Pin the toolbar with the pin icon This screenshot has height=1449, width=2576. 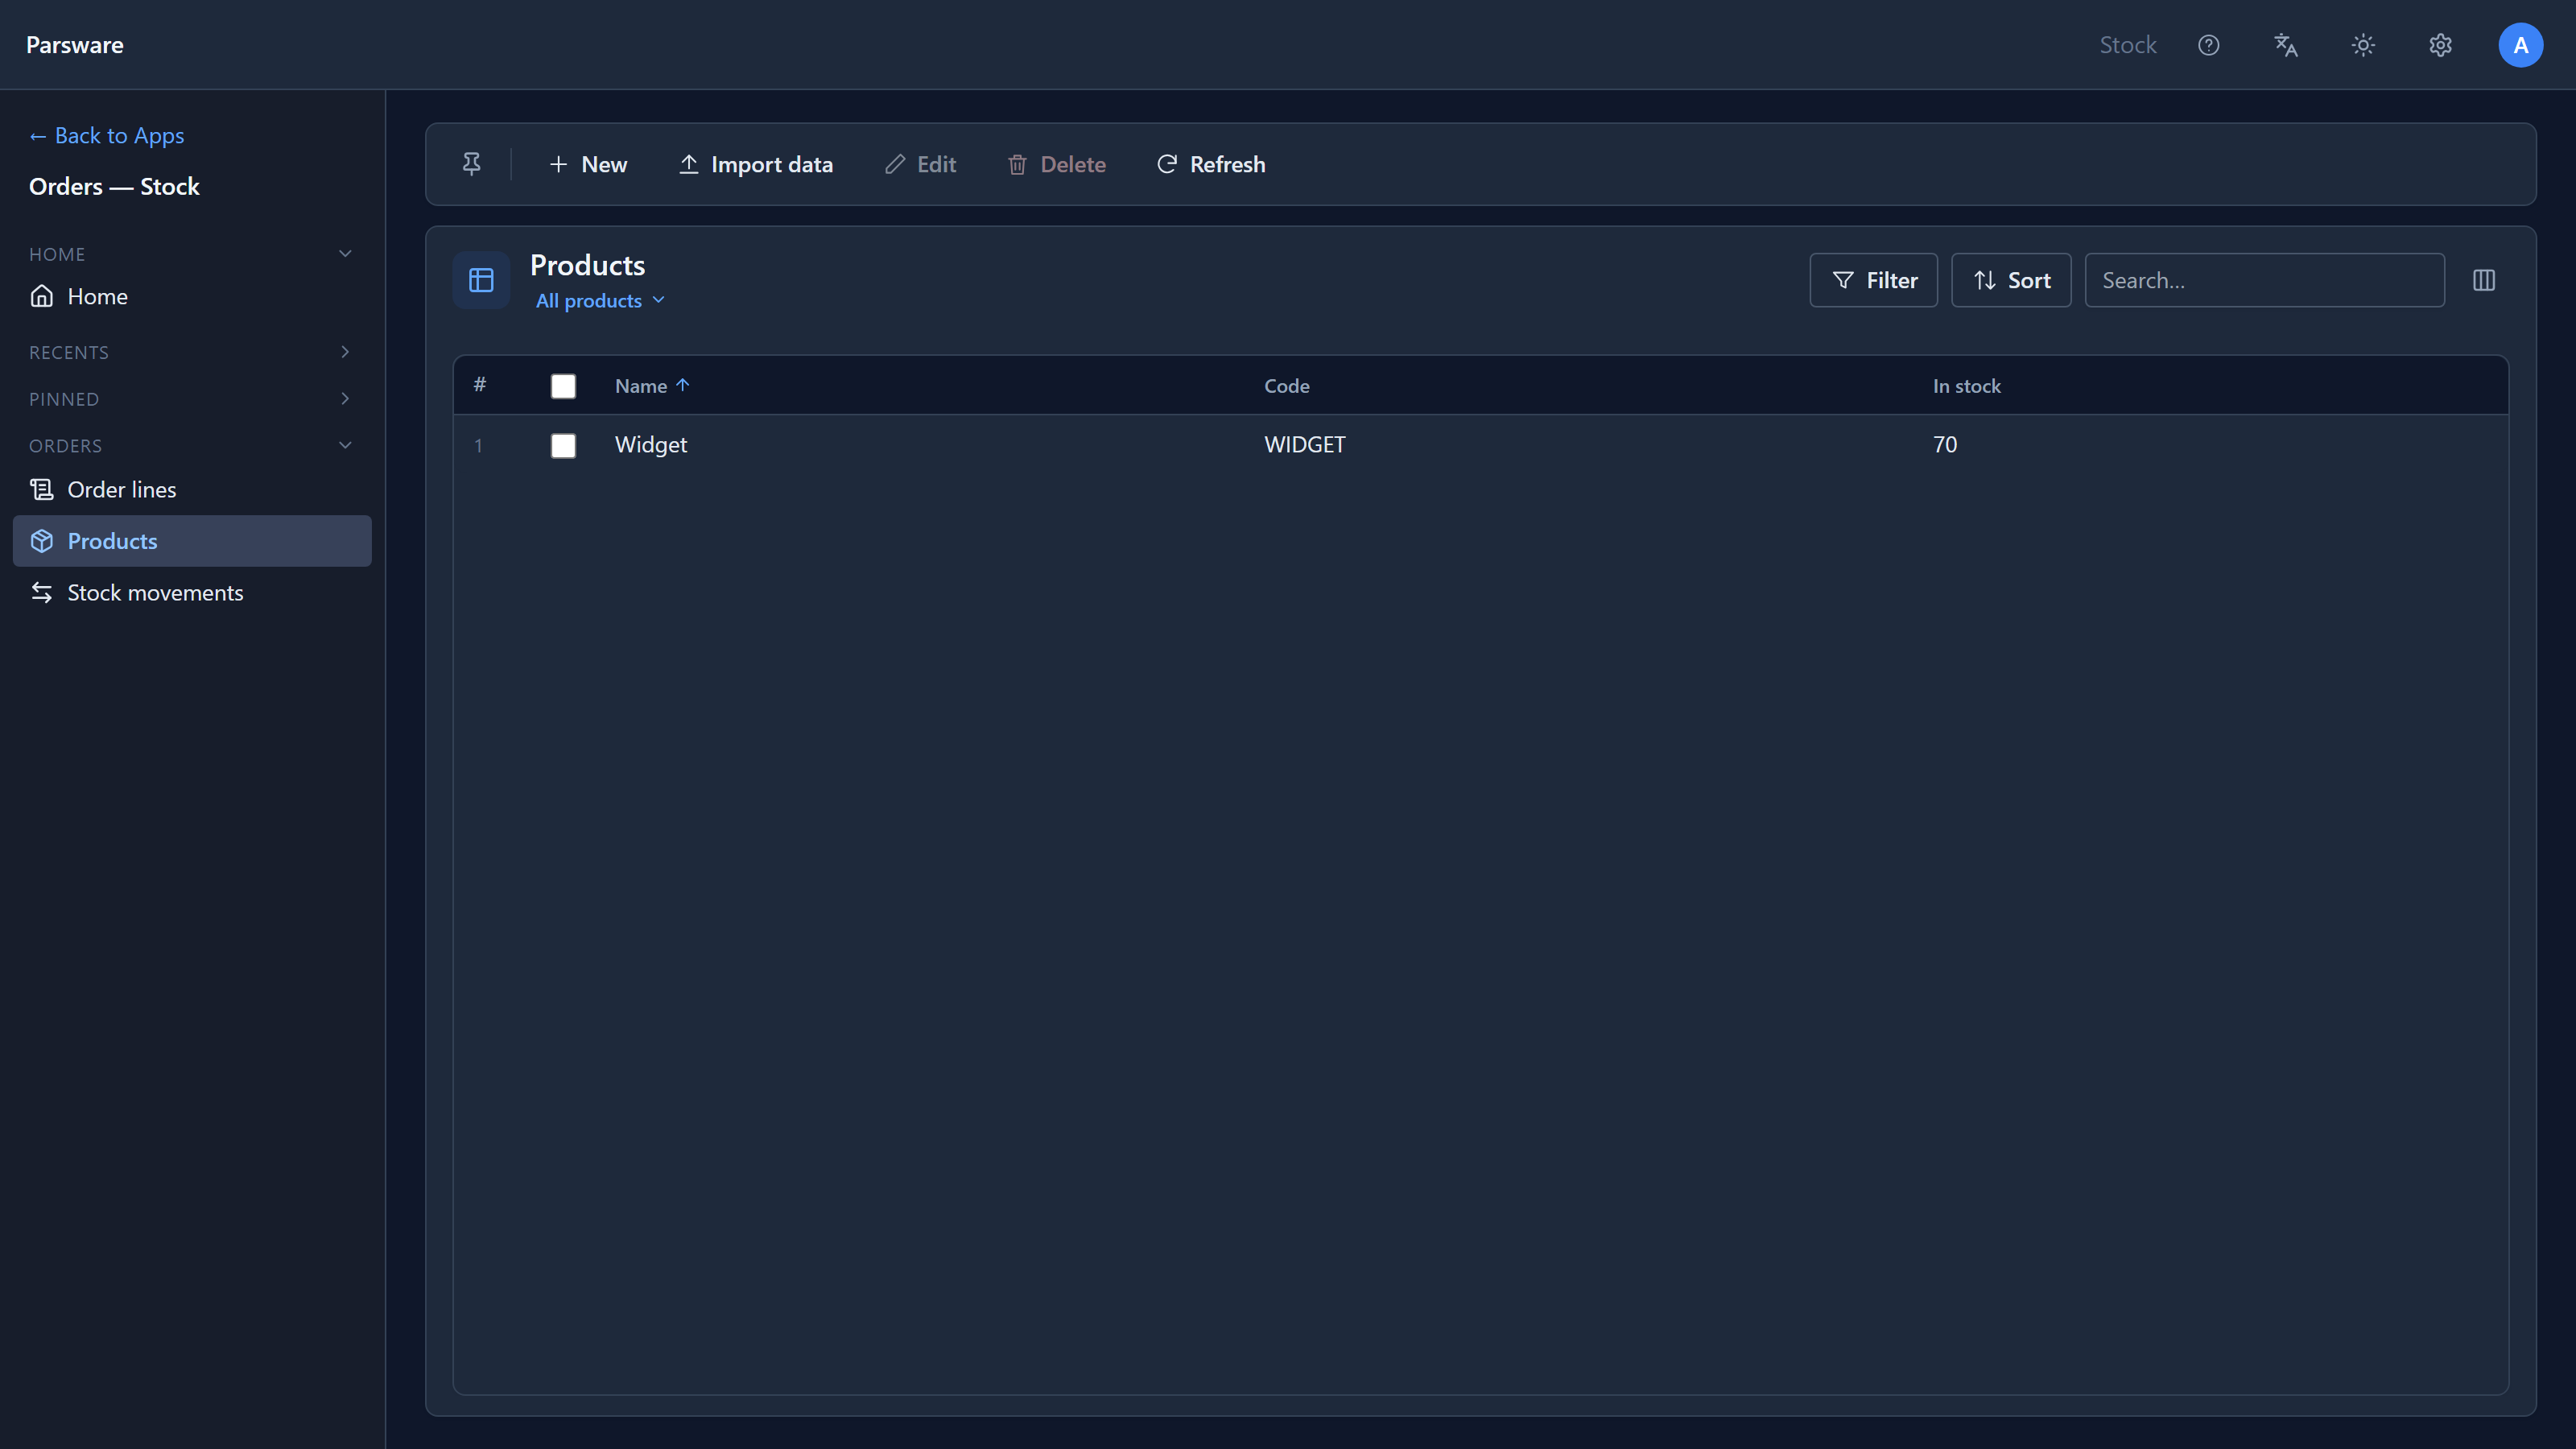pos(471,164)
